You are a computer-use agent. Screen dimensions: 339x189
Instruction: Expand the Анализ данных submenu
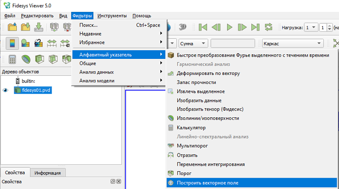coord(119,72)
